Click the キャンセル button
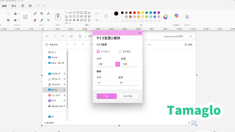 128,96
